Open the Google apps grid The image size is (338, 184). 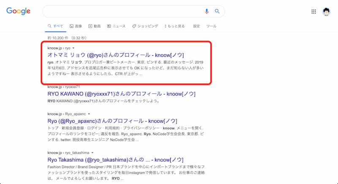point(313,12)
